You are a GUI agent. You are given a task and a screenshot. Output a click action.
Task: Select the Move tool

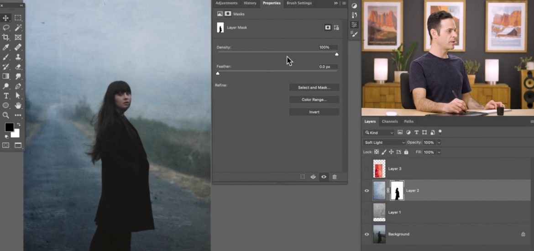(x=6, y=18)
